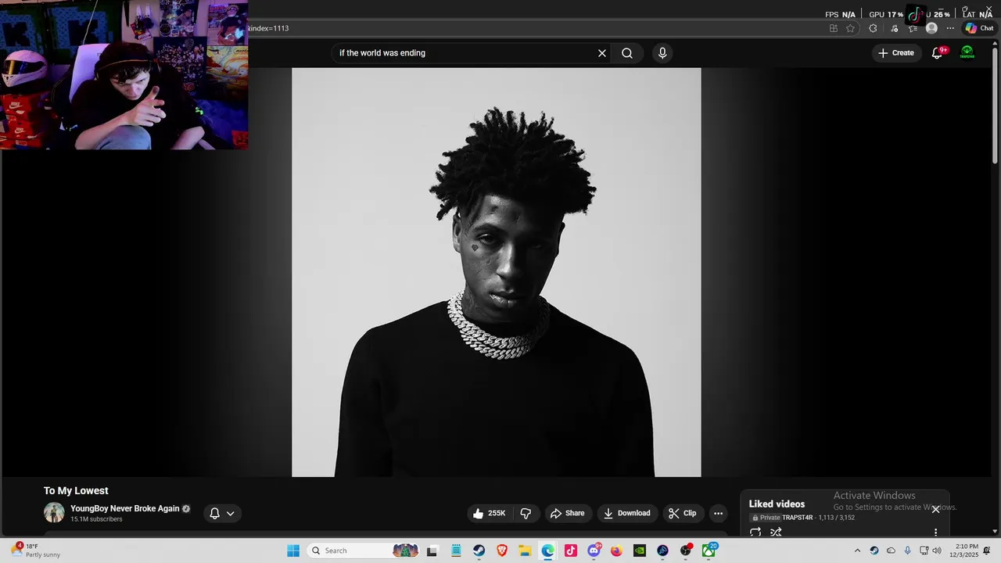Open Task View on taskbar
This screenshot has height=563, width=1001.
[x=432, y=550]
